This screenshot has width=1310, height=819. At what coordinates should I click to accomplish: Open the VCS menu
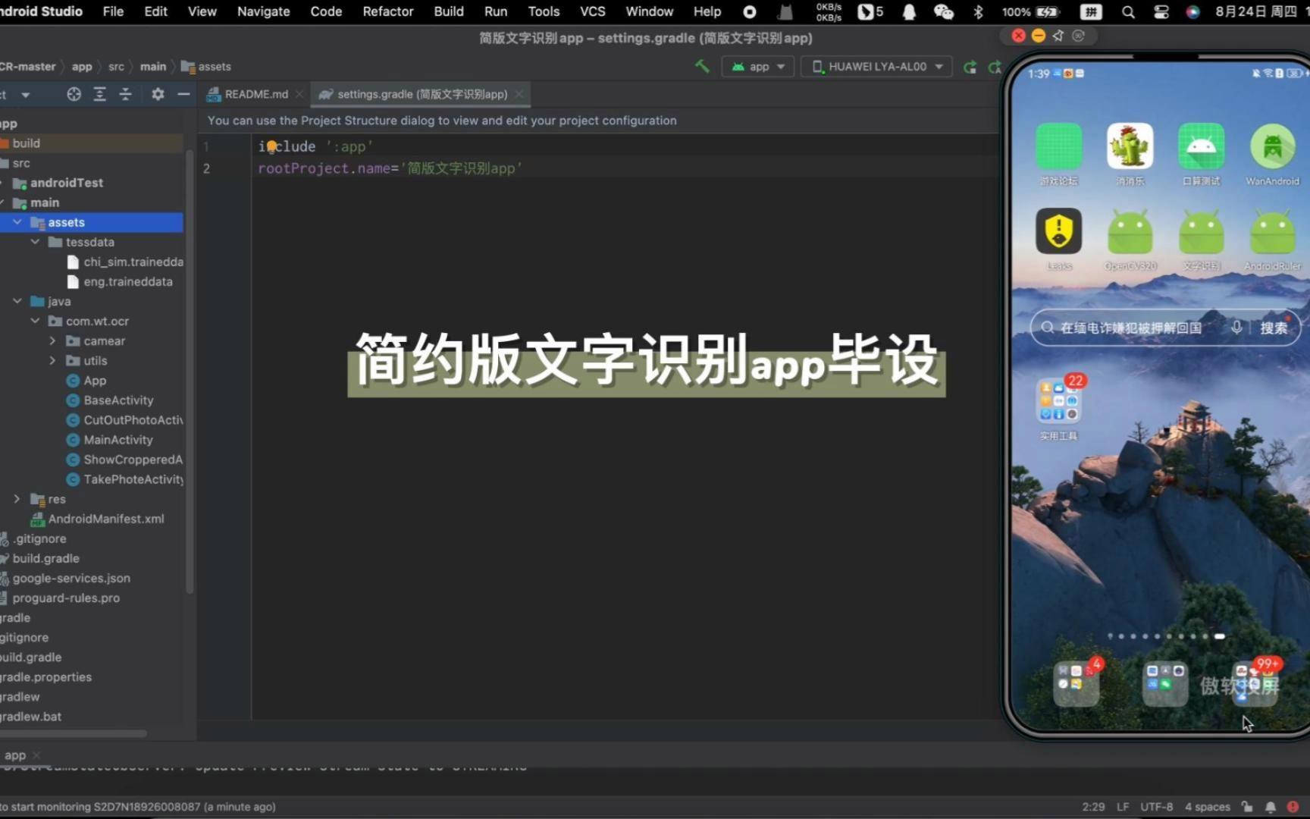point(592,11)
